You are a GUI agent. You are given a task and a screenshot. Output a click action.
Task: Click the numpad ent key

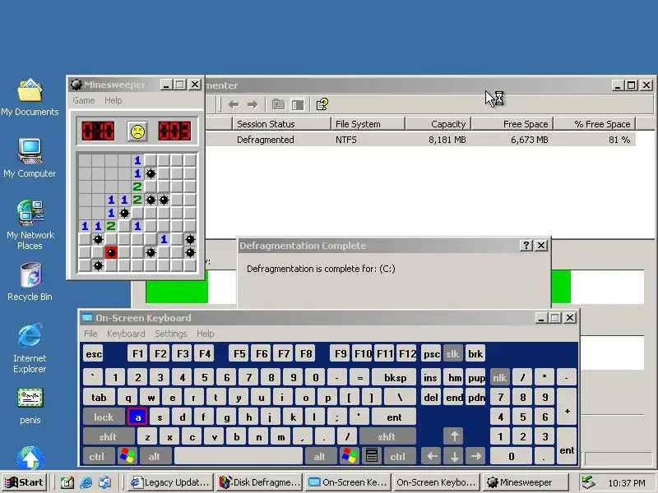pyautogui.click(x=567, y=446)
